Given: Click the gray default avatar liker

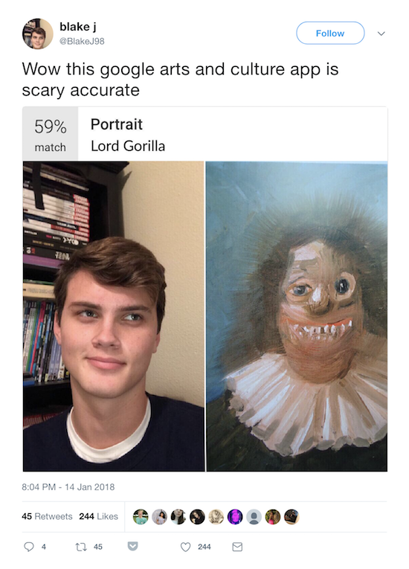Looking at the screenshot, I should [x=254, y=517].
